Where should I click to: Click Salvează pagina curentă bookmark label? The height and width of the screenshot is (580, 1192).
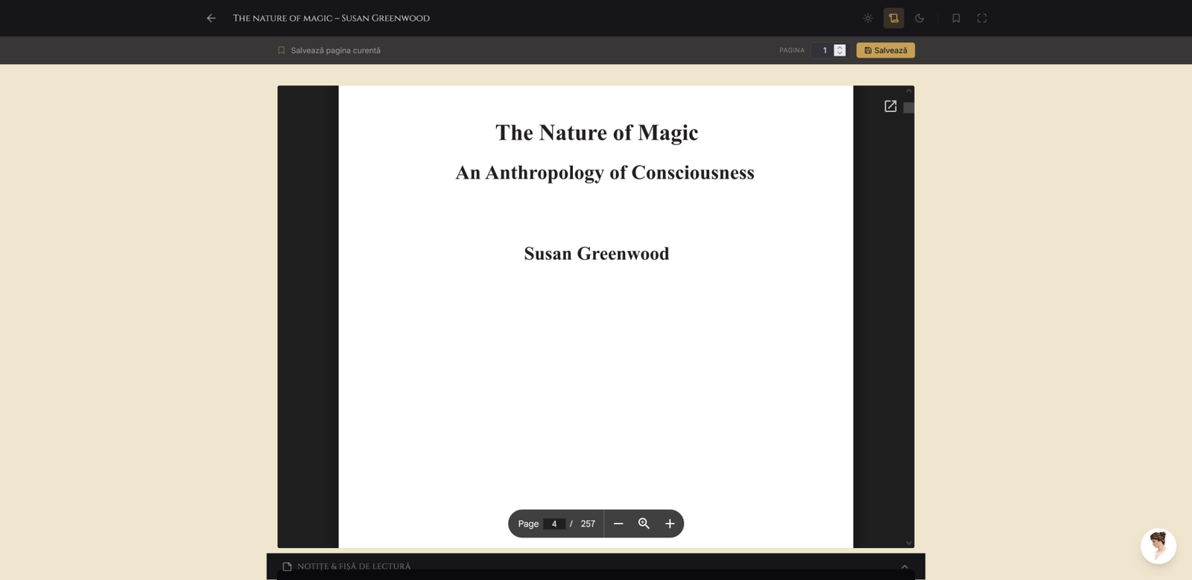point(329,51)
